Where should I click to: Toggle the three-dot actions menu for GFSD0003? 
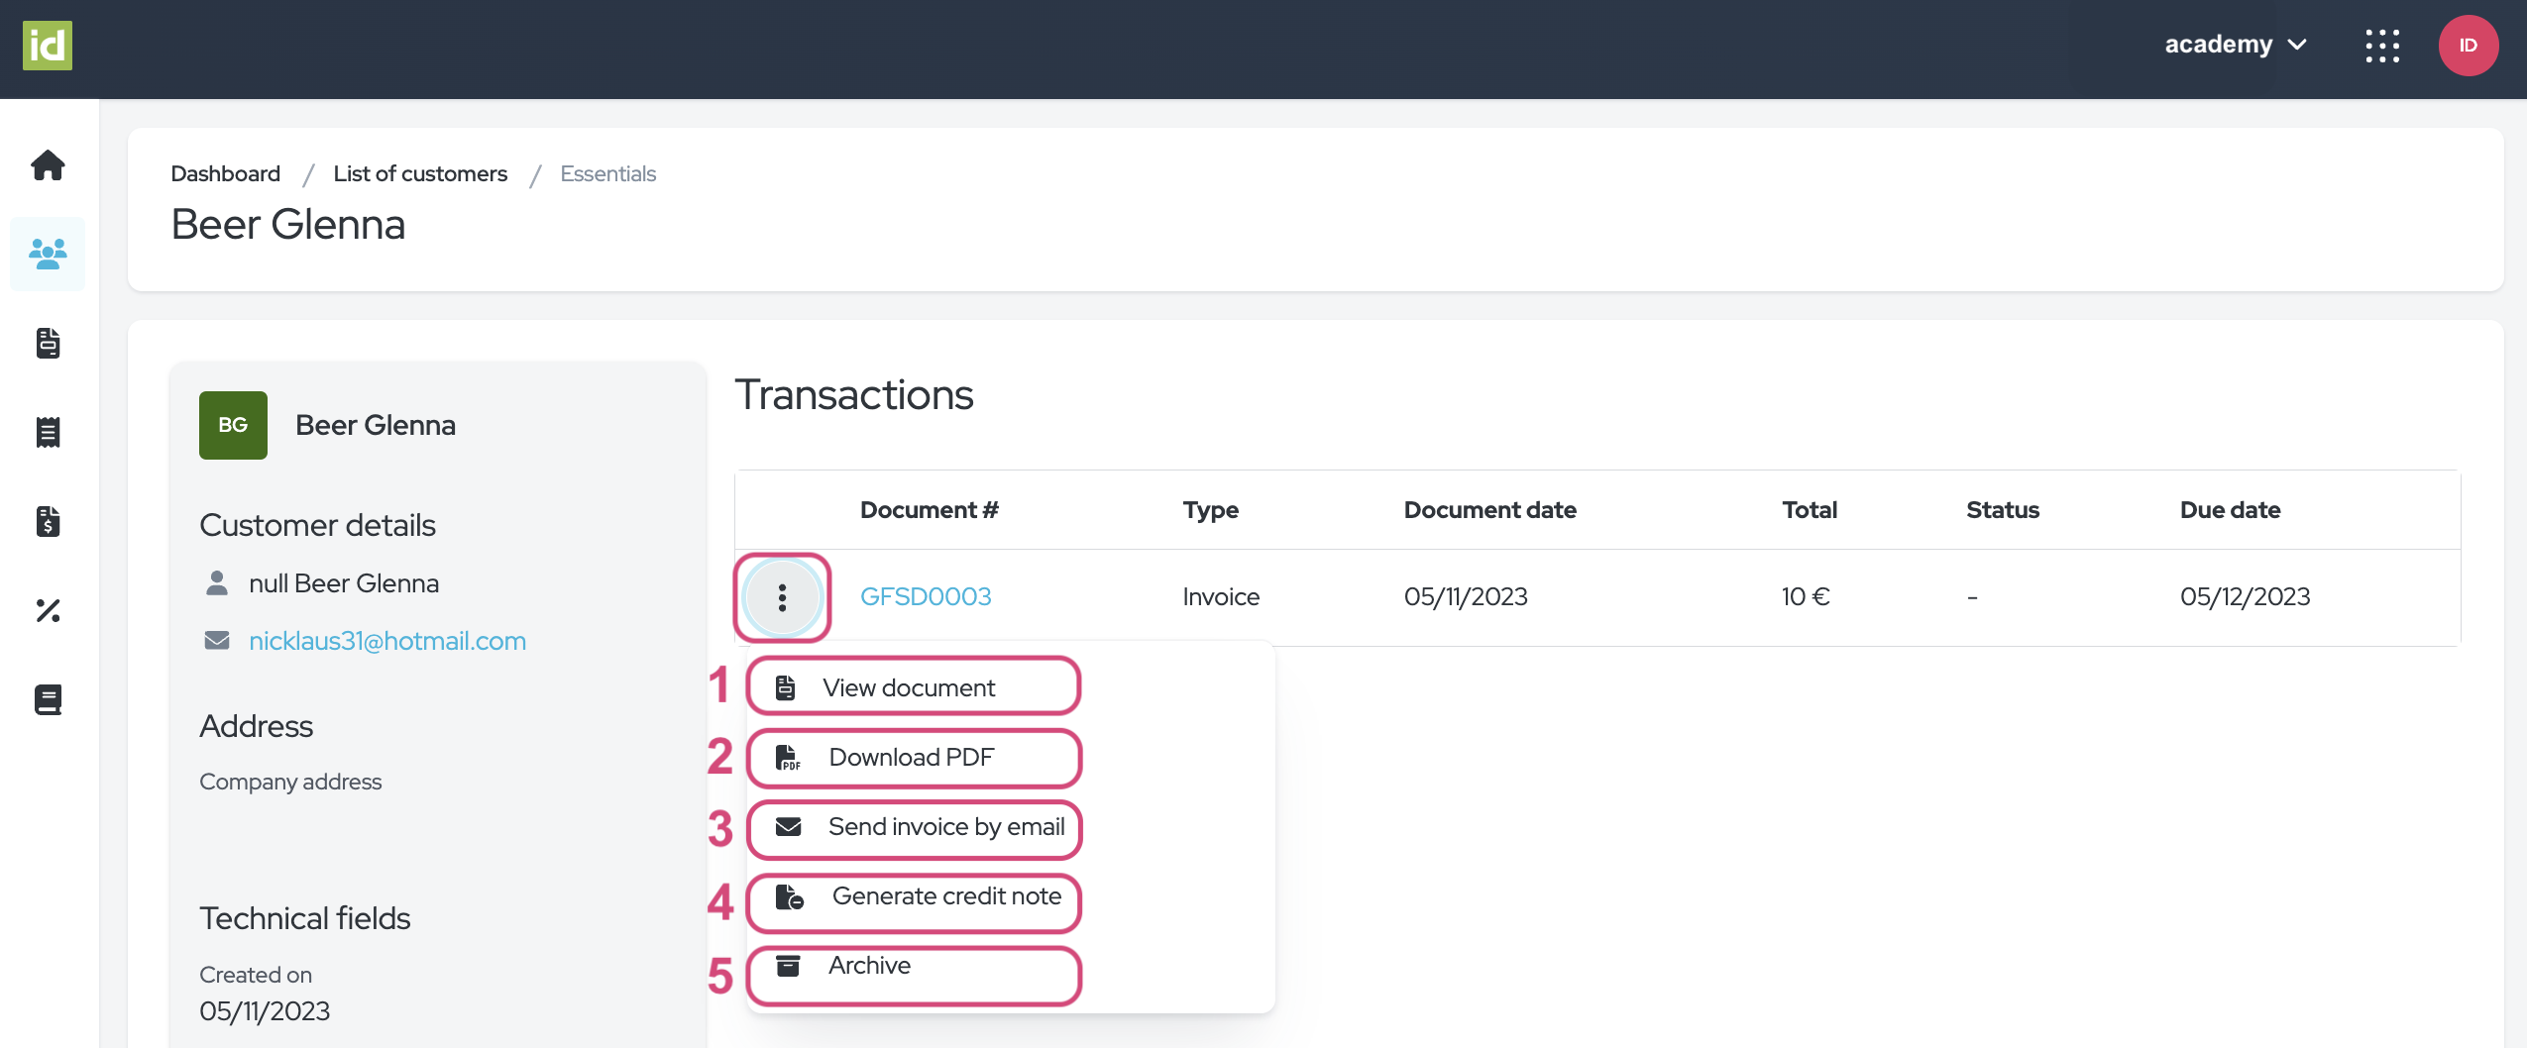coord(782,597)
